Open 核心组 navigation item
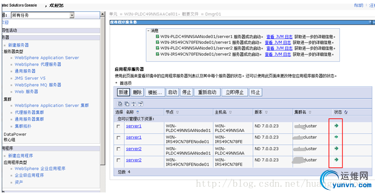Screen dimensions: 375x194 pyautogui.click(x=9, y=140)
